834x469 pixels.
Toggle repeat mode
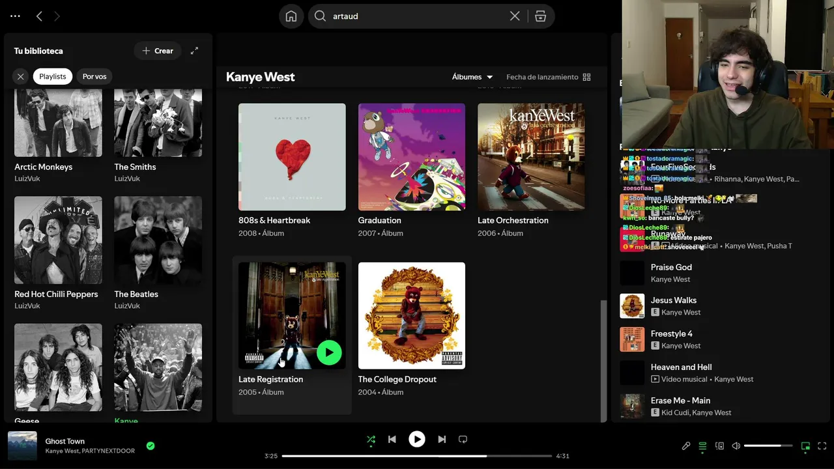click(463, 440)
